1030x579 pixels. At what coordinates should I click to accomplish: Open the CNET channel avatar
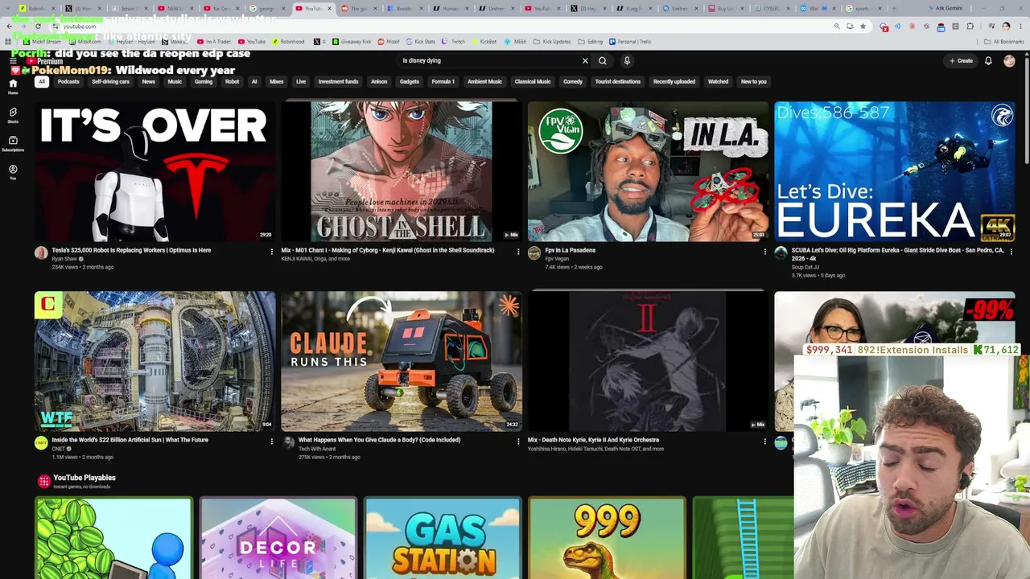[41, 443]
